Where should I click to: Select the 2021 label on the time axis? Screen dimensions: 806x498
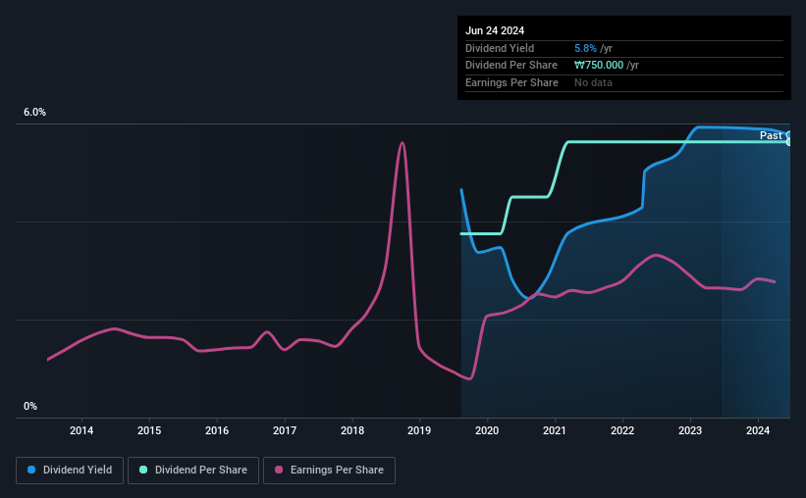555,430
